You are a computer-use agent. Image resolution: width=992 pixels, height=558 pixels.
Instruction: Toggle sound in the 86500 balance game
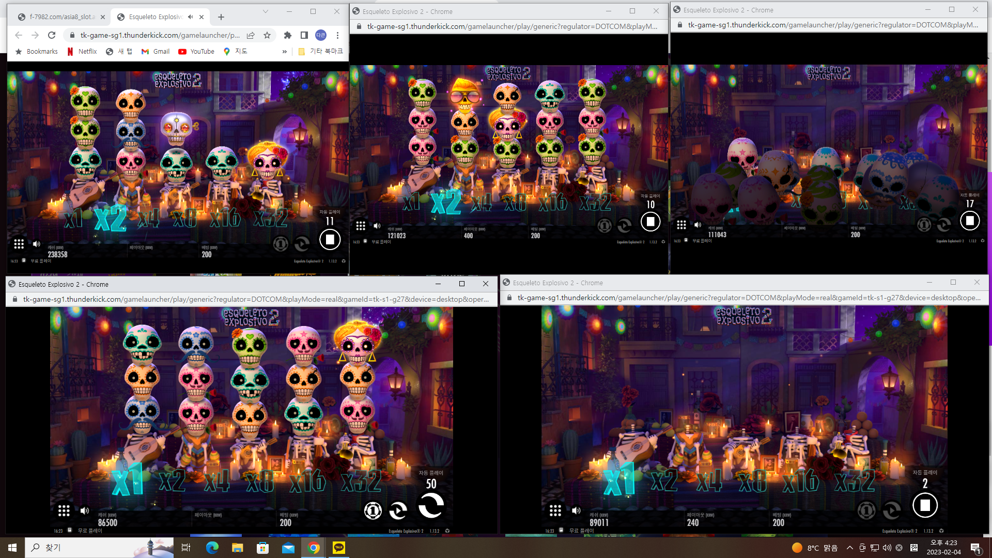coord(85,511)
